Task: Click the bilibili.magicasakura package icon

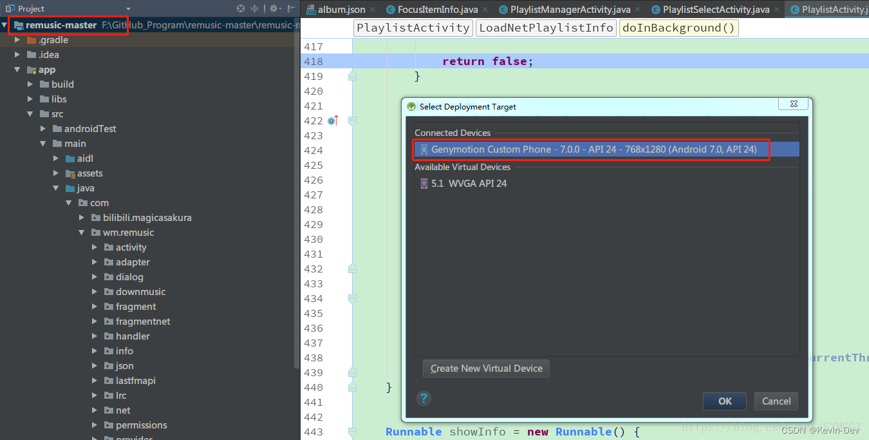Action: click(x=96, y=218)
